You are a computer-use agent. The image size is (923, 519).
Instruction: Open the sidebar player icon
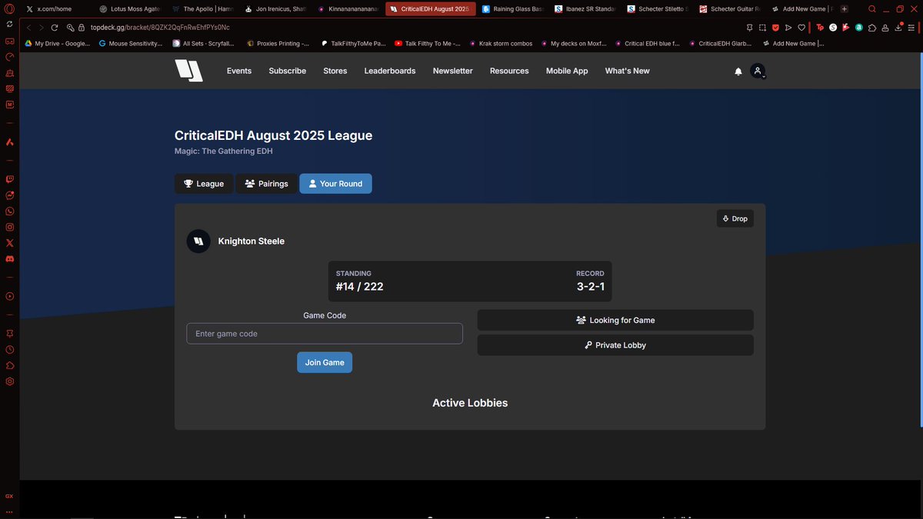(x=9, y=296)
